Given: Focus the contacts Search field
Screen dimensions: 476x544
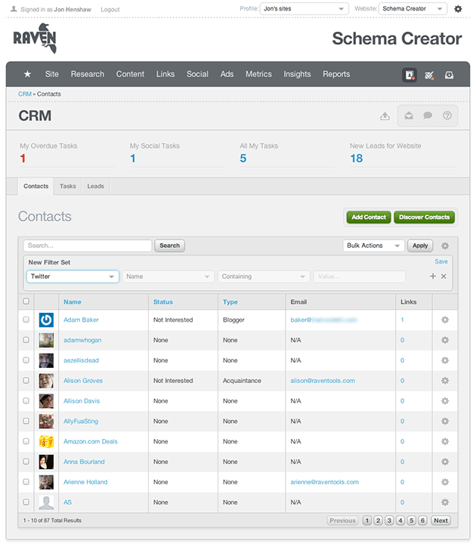Looking at the screenshot, I should 88,246.
